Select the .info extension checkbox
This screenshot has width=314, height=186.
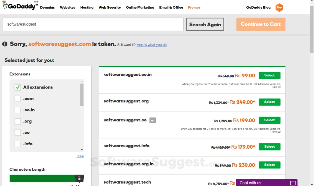(x=18, y=144)
